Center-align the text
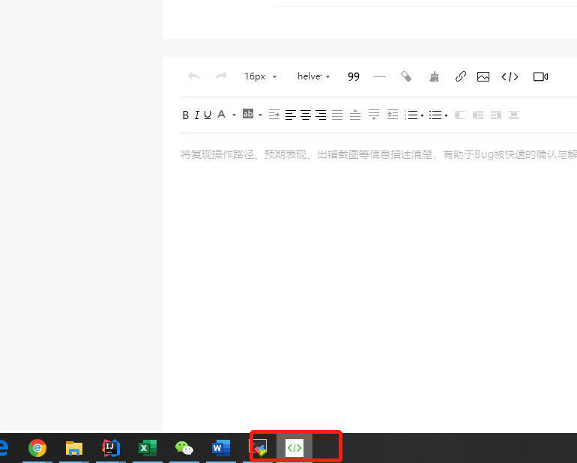The width and height of the screenshot is (577, 463). 306,115
